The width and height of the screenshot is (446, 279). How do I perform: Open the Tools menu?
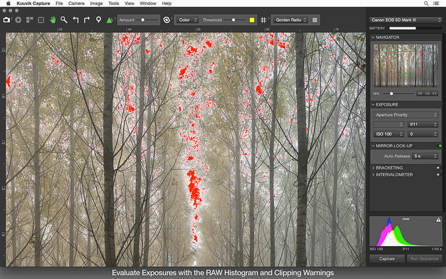click(113, 3)
